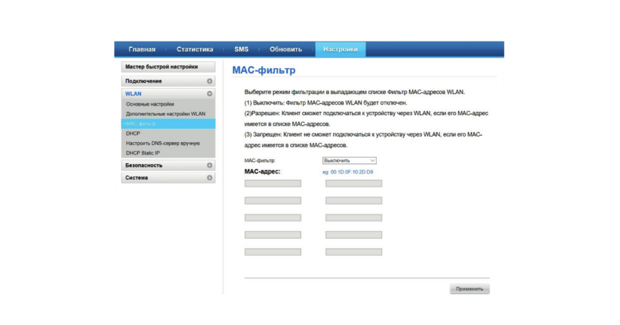Viewport: 620px width, 325px height.
Task: Select the MAC-фильтр sidebar item
Action: [168, 124]
